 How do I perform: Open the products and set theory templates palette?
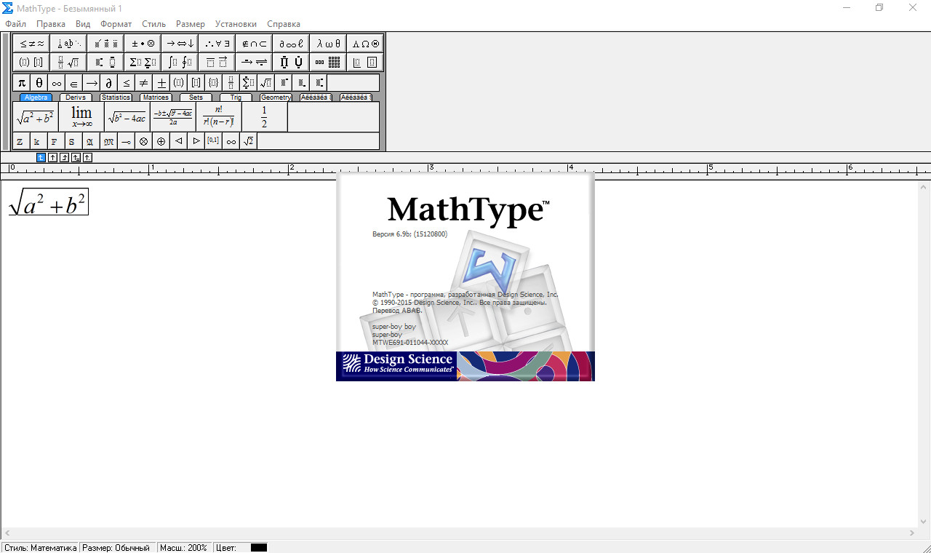(x=291, y=62)
